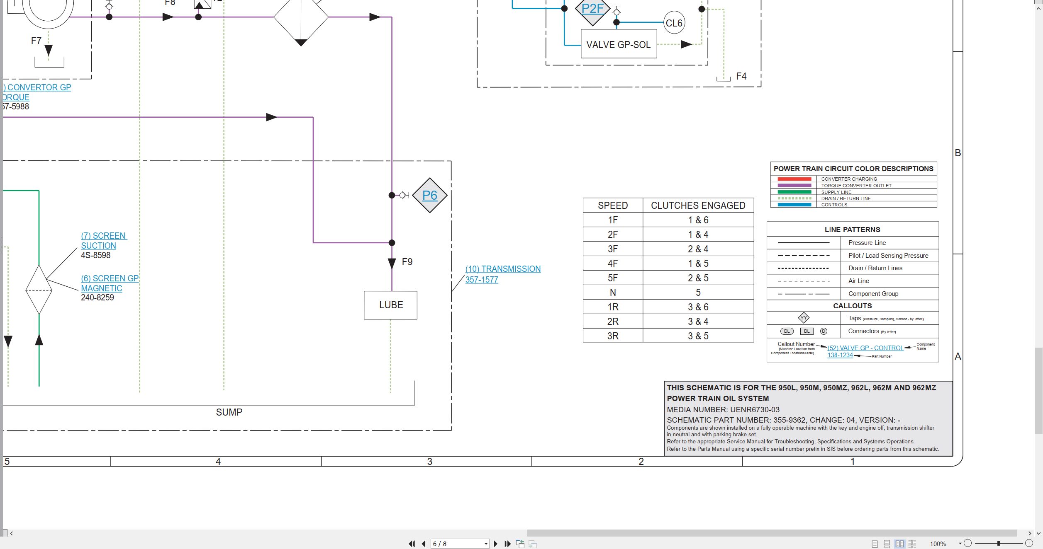The image size is (1043, 549).
Task: Click the zoom out minus button
Action: (x=968, y=543)
